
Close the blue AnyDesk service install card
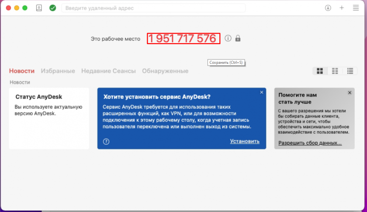[262, 92]
